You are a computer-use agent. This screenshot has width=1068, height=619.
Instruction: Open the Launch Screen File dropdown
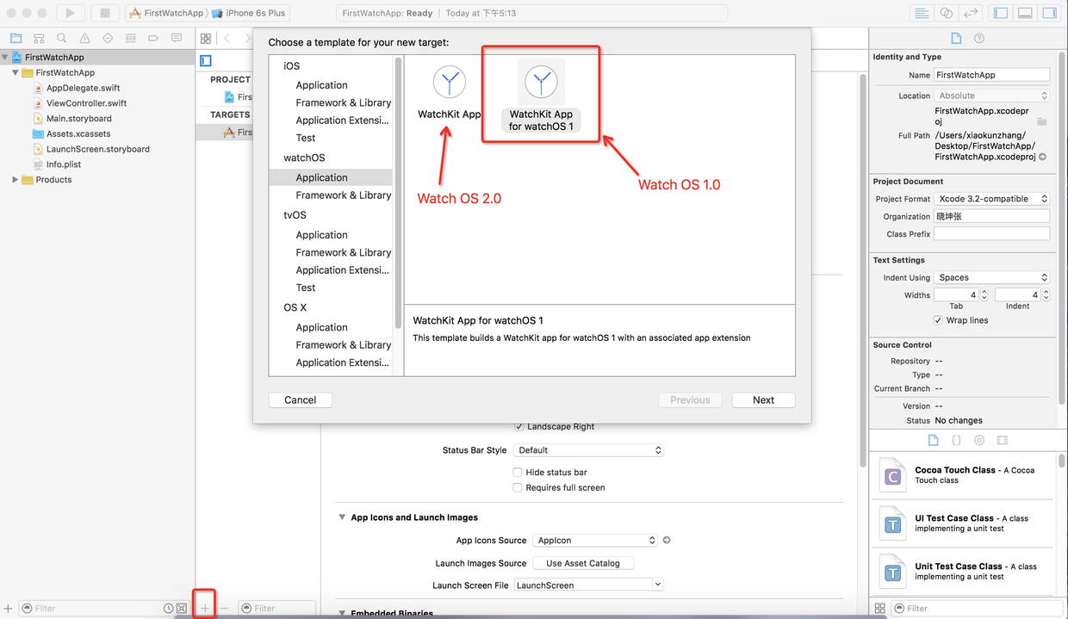(589, 585)
